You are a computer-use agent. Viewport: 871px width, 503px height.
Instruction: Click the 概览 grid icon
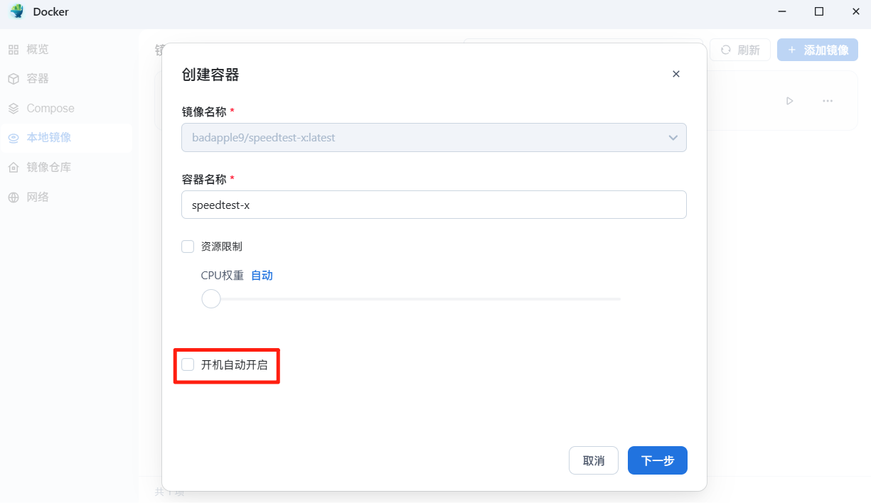(x=14, y=49)
